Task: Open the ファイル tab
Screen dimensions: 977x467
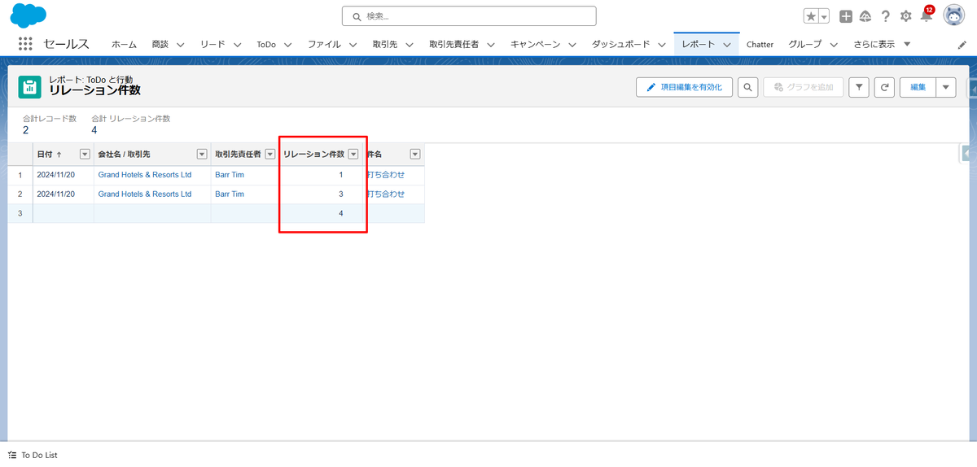Action: point(324,44)
